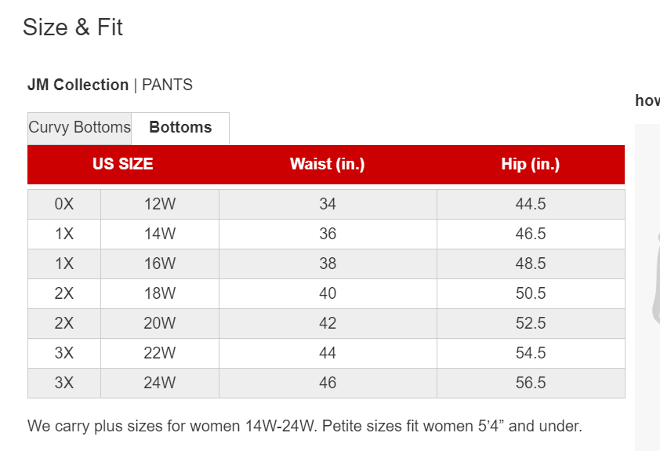Image resolution: width=660 pixels, height=451 pixels.
Task: Click the 16W size cell
Action: click(160, 264)
